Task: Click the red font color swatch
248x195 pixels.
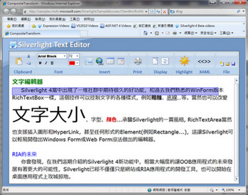Action: click(72, 63)
